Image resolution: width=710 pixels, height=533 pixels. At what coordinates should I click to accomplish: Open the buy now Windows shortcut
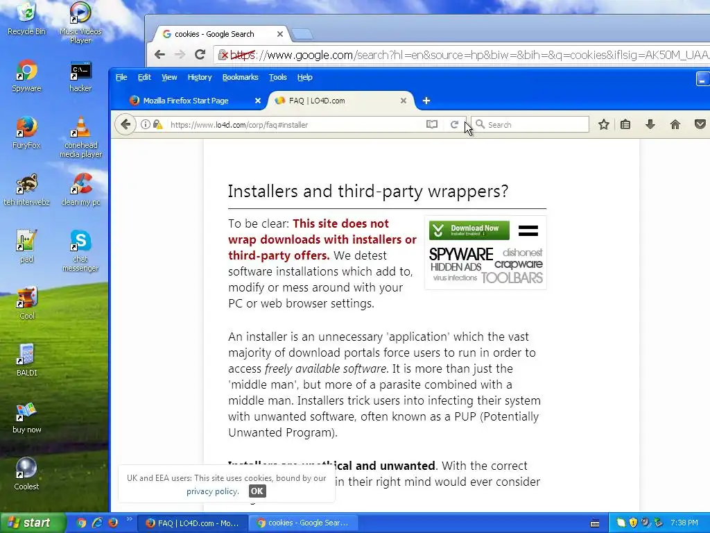point(26,417)
